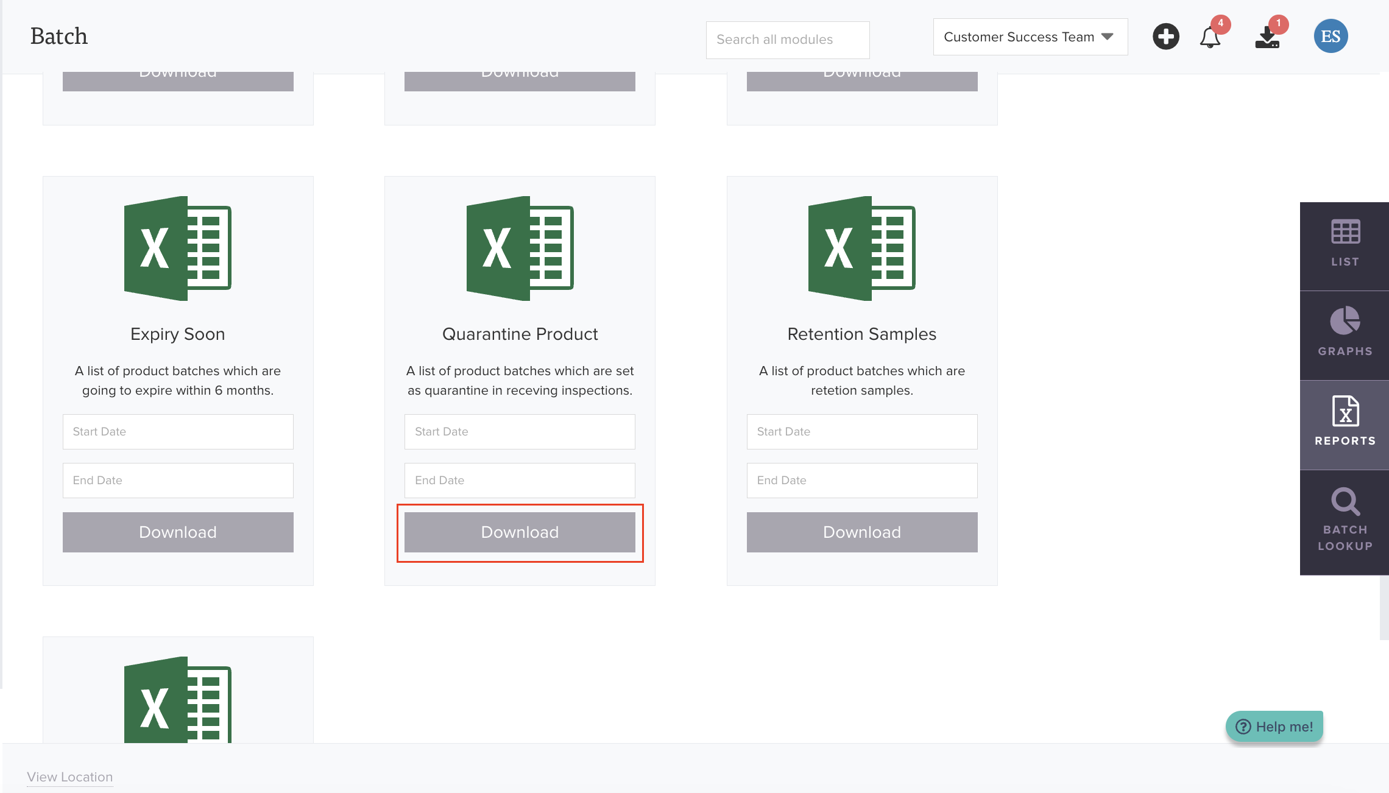Expand the Customer Success Team dropdown
The image size is (1389, 793).
[1030, 37]
